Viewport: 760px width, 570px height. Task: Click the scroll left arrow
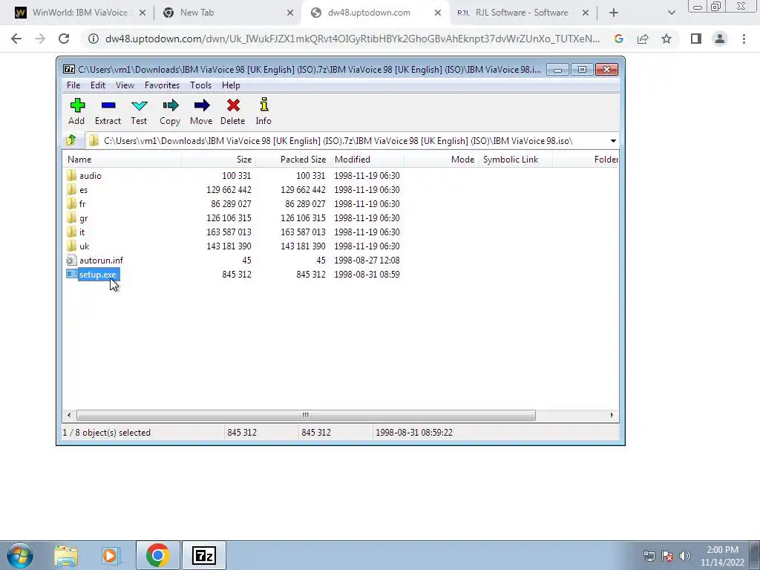tap(69, 416)
